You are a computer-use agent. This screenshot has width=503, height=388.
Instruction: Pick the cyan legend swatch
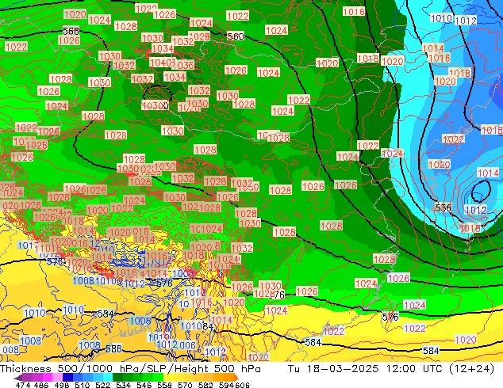click(x=108, y=377)
